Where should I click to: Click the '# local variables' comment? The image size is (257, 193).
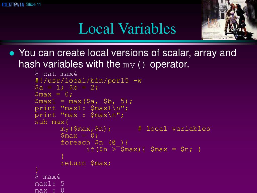(x=174, y=129)
